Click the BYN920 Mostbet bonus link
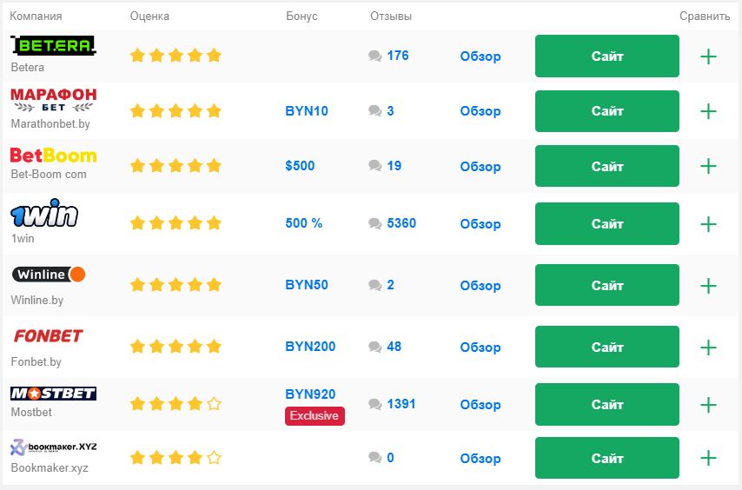 point(310,394)
